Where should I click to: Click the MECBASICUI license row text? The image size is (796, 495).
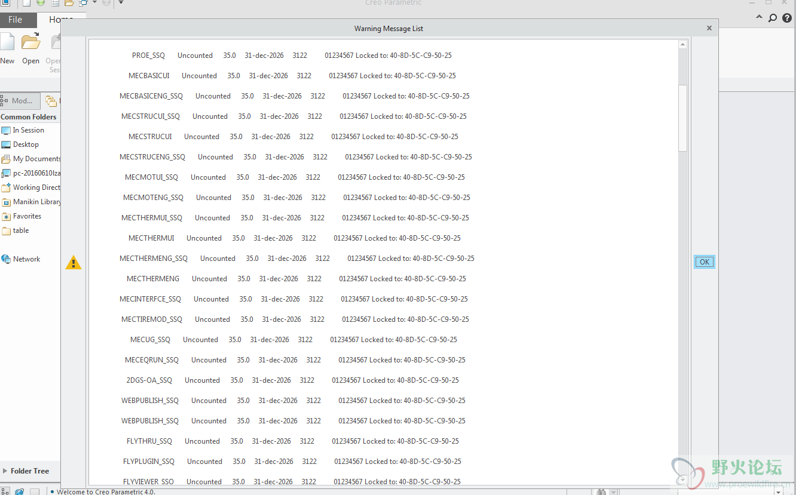tap(292, 76)
